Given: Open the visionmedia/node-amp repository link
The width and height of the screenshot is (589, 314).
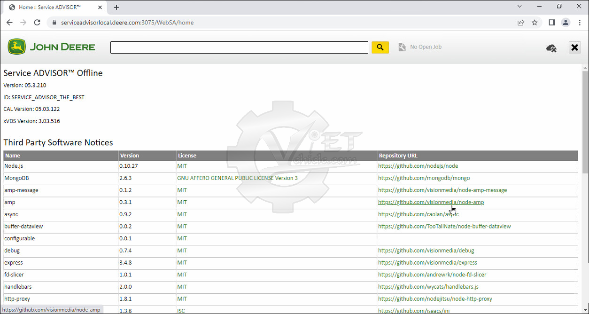Looking at the screenshot, I should (431, 202).
